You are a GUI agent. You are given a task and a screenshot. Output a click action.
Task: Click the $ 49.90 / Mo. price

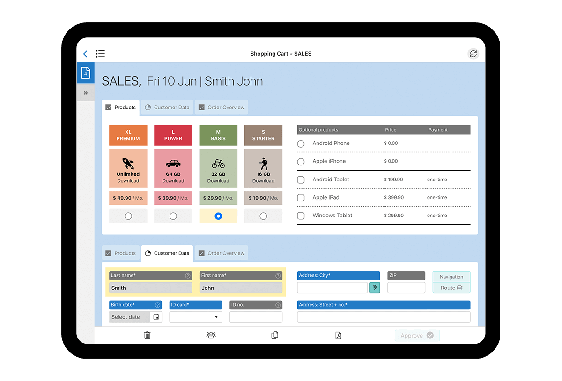pos(128,198)
